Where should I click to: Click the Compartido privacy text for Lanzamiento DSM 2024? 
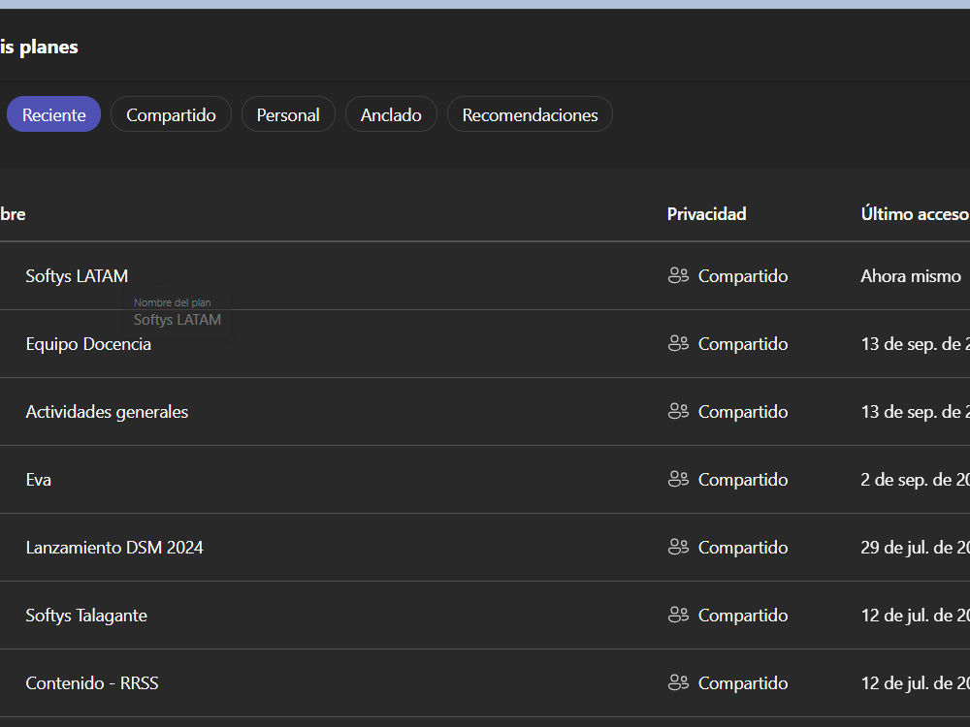pos(743,548)
